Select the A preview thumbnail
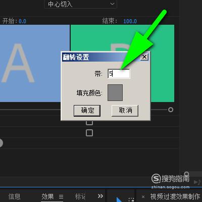The height and width of the screenshot is (202, 202). (x=35, y=63)
